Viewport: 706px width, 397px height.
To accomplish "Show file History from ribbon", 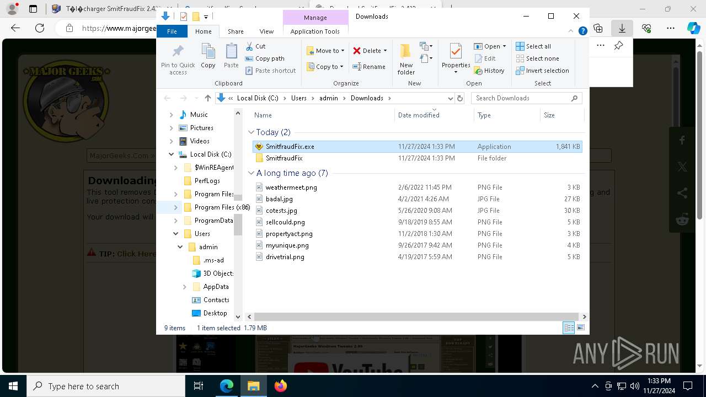I will coord(489,71).
